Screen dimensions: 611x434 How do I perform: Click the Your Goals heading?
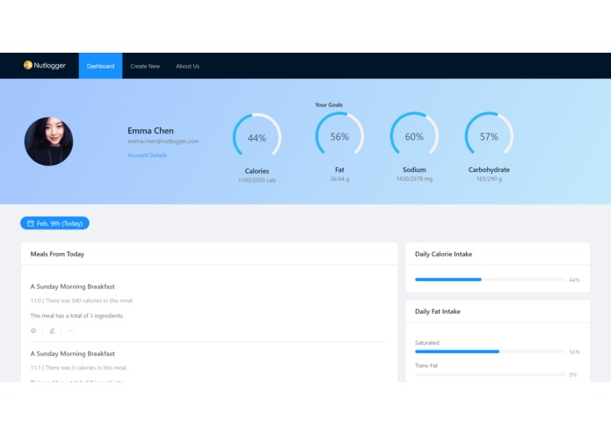pyautogui.click(x=329, y=105)
